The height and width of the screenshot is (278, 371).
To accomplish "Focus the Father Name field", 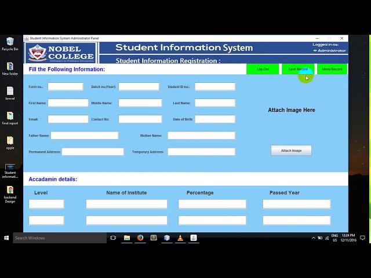I will pyautogui.click(x=85, y=136).
